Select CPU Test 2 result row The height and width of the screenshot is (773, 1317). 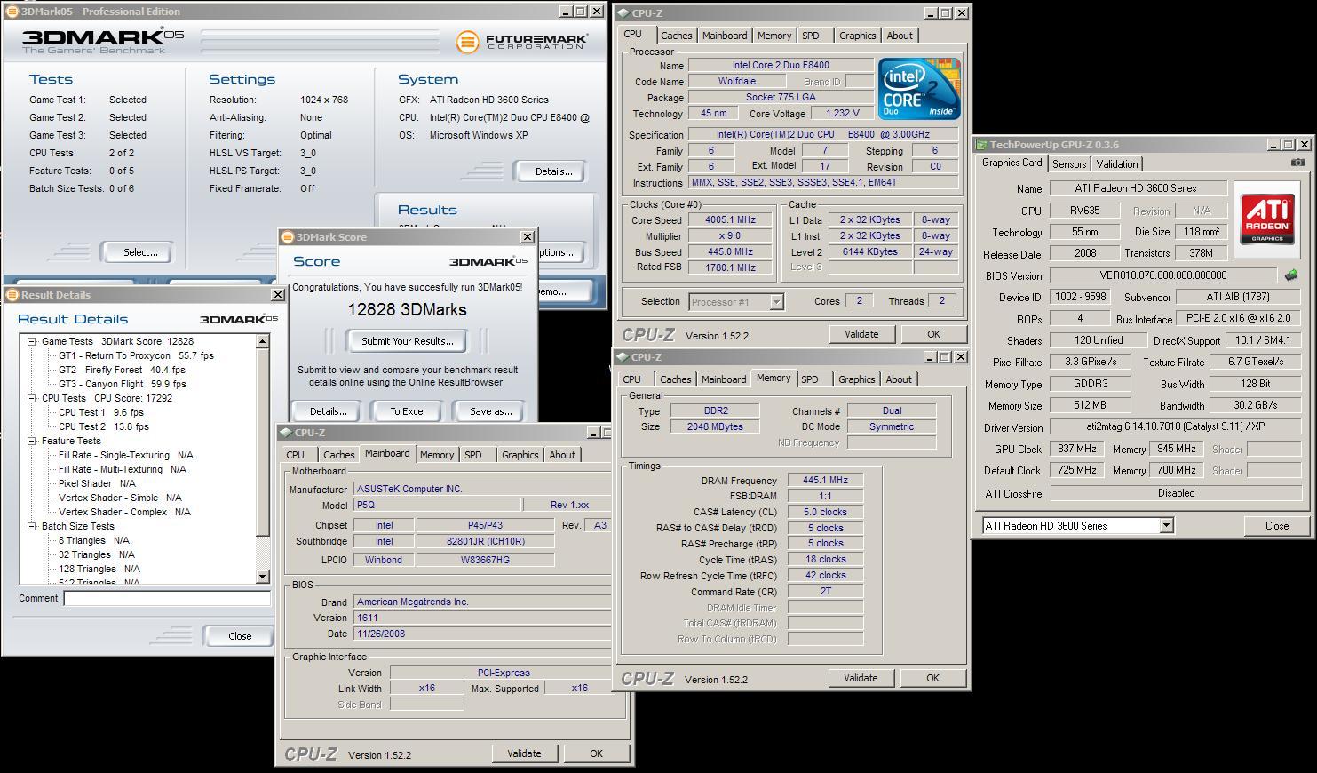[x=104, y=426]
